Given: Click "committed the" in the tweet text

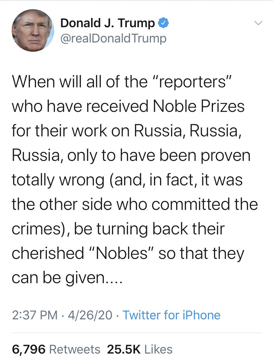Looking at the screenshot, I should click(x=205, y=204).
